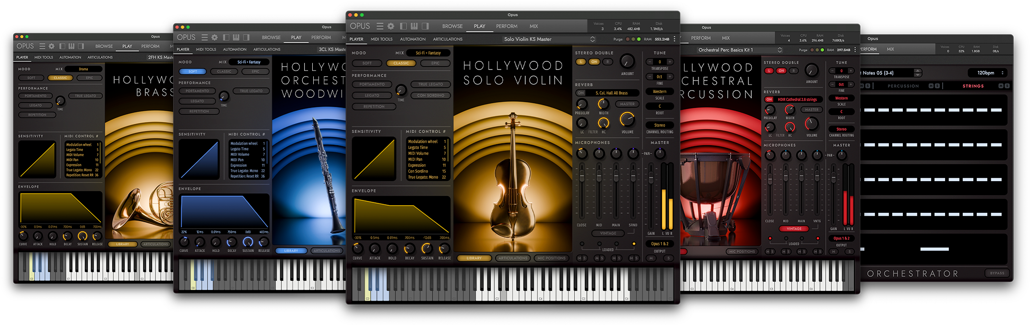Image resolution: width=1030 pixels, height=325 pixels.
Task: Open three-dot options menu in Percussion window
Action: coord(855,50)
